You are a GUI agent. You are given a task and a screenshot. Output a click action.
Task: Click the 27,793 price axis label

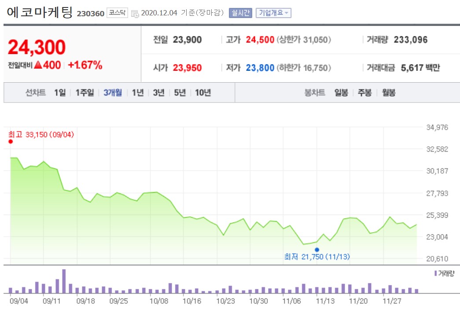click(437, 193)
